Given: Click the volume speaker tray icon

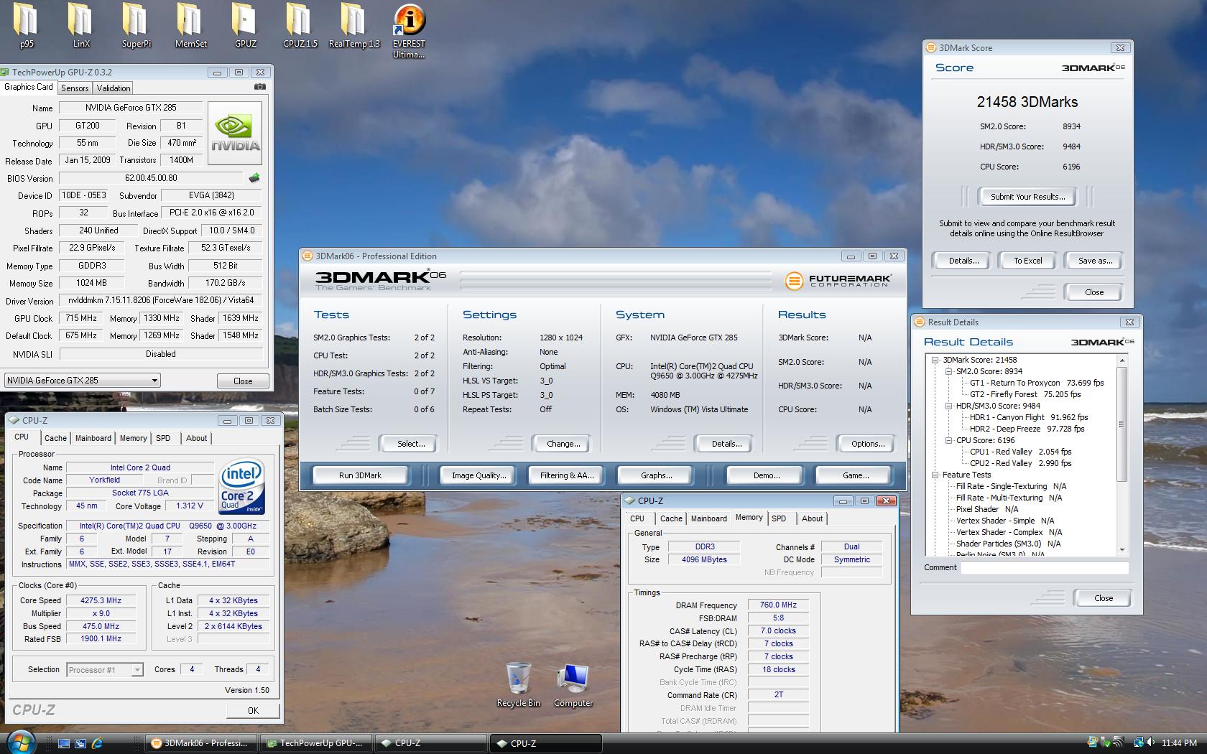Looking at the screenshot, I should click(x=1152, y=743).
